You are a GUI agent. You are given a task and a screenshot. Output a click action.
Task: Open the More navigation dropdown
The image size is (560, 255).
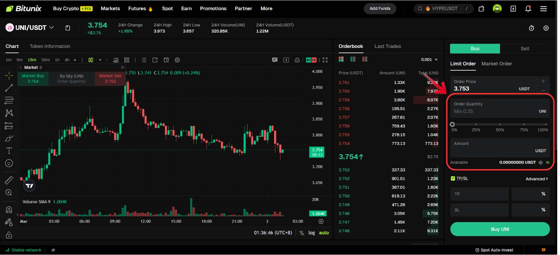click(266, 8)
